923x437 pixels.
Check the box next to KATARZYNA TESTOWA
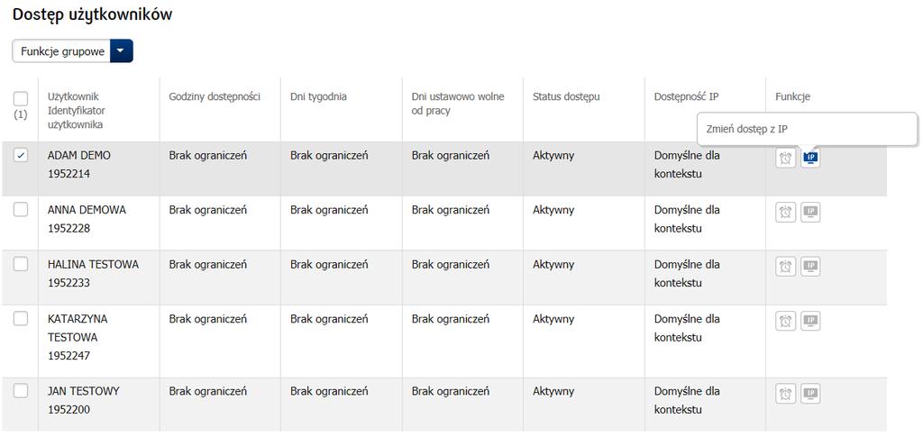click(x=20, y=318)
